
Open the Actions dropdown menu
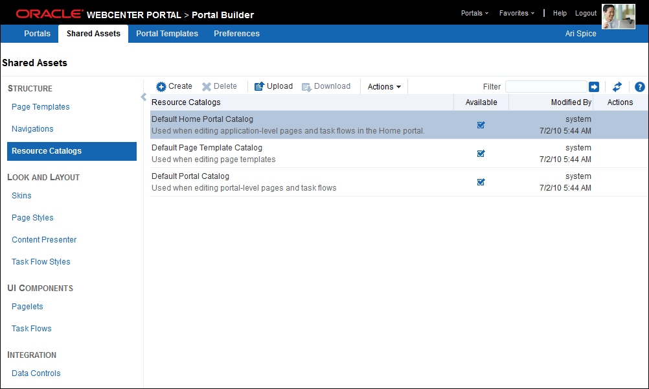[x=384, y=87]
